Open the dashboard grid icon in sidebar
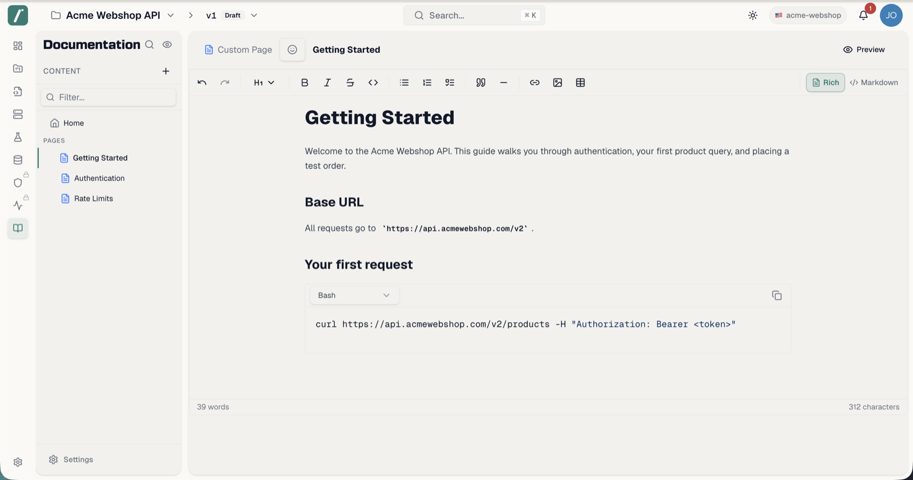The image size is (913, 480). [18, 46]
